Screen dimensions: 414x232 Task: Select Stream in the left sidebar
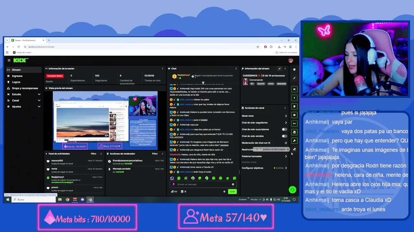click(23, 70)
